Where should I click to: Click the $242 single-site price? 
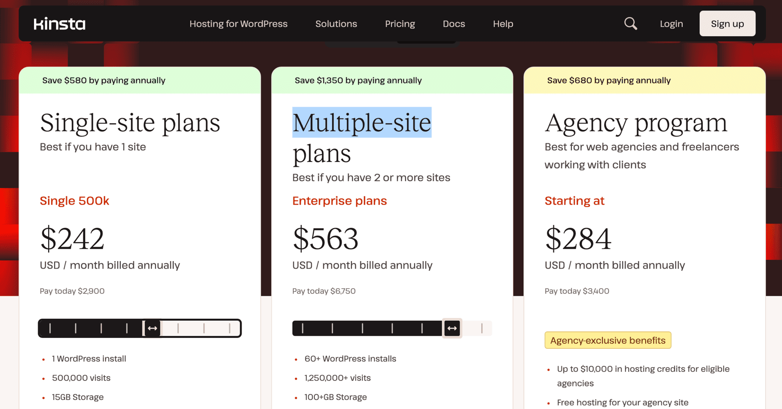click(72, 239)
